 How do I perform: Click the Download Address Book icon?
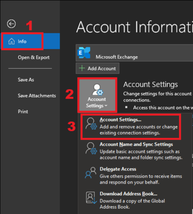tap(91, 198)
